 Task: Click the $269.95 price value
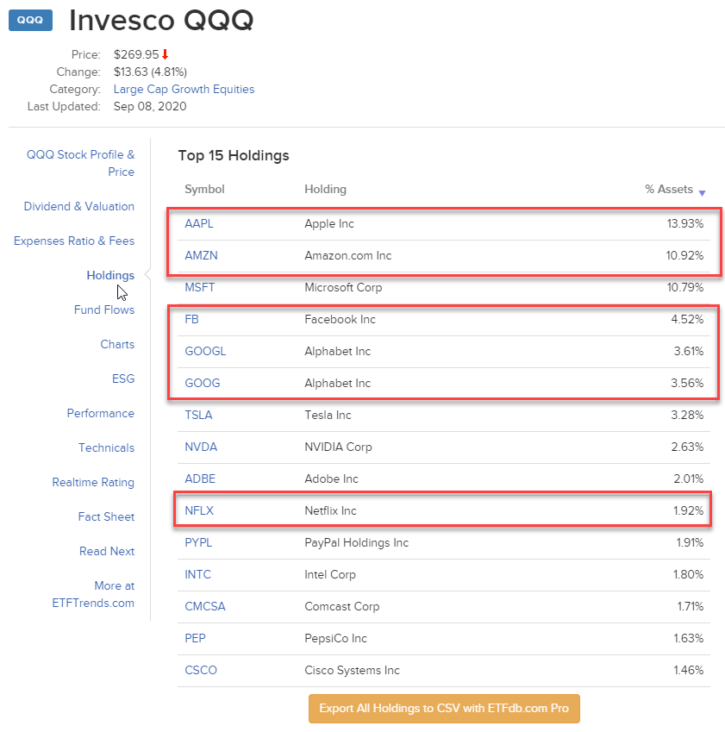[x=136, y=54]
